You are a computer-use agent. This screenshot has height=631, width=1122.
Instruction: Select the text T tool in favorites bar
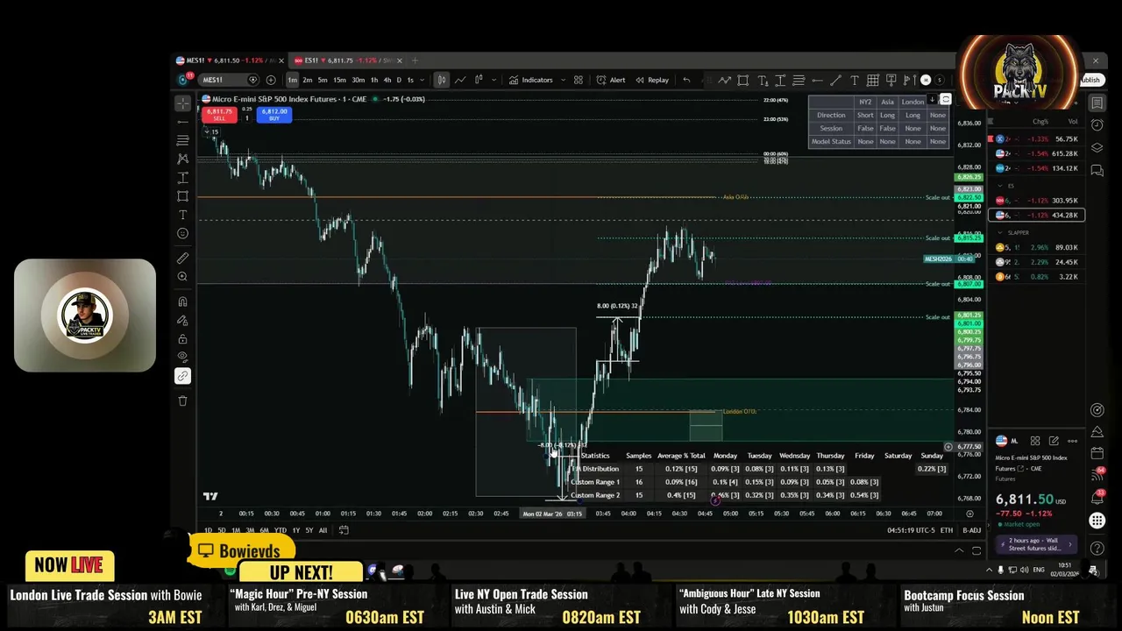click(855, 80)
